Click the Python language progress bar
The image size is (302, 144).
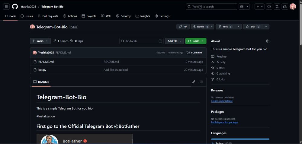(x=240, y=139)
